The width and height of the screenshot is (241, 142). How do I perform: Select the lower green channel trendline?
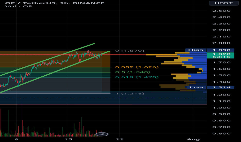pos(55,72)
